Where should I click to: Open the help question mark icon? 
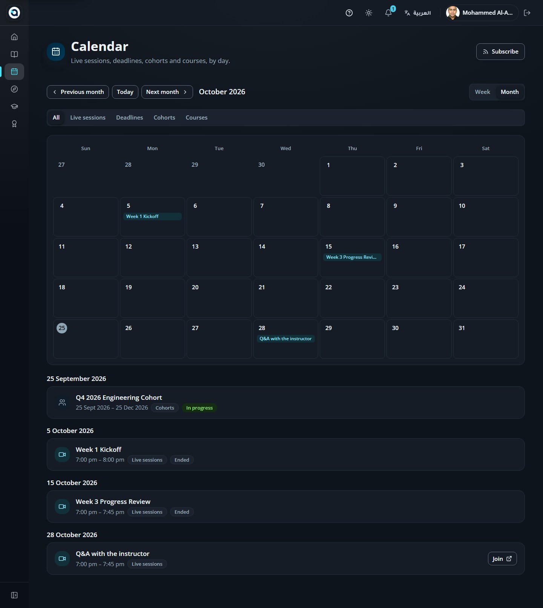(x=349, y=13)
